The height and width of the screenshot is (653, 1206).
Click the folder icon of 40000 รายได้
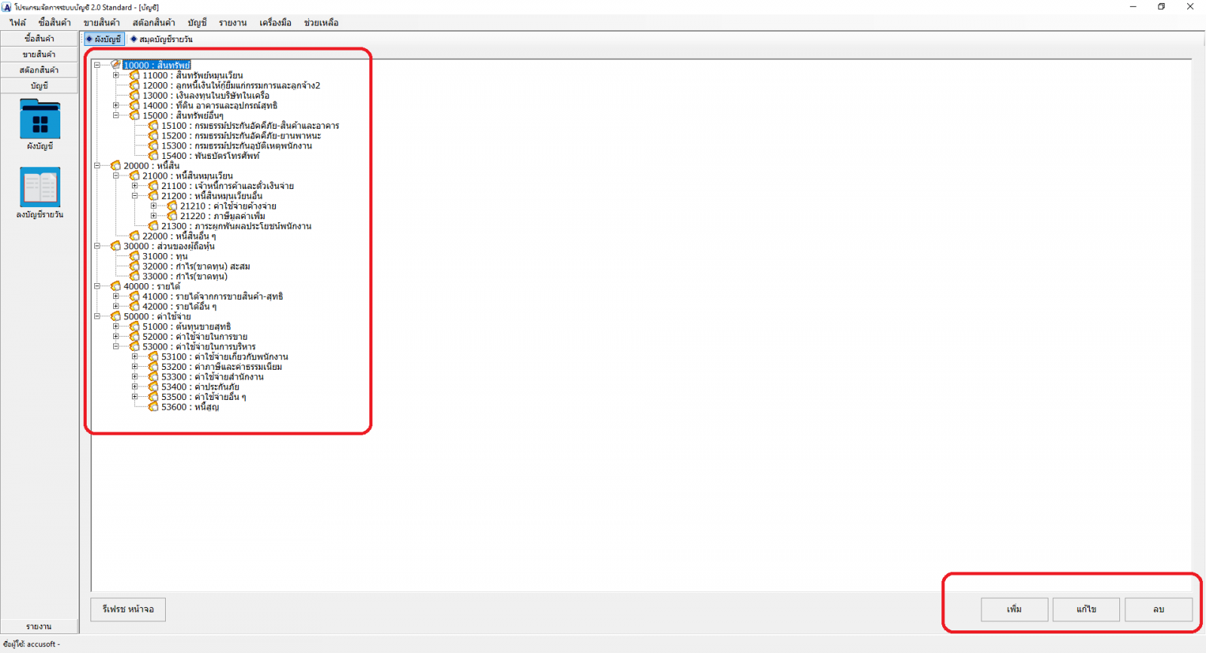coord(115,286)
